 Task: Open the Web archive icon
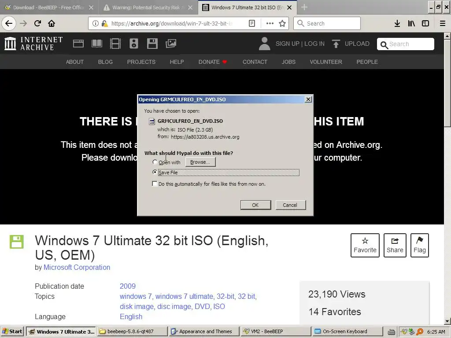pos(78,44)
